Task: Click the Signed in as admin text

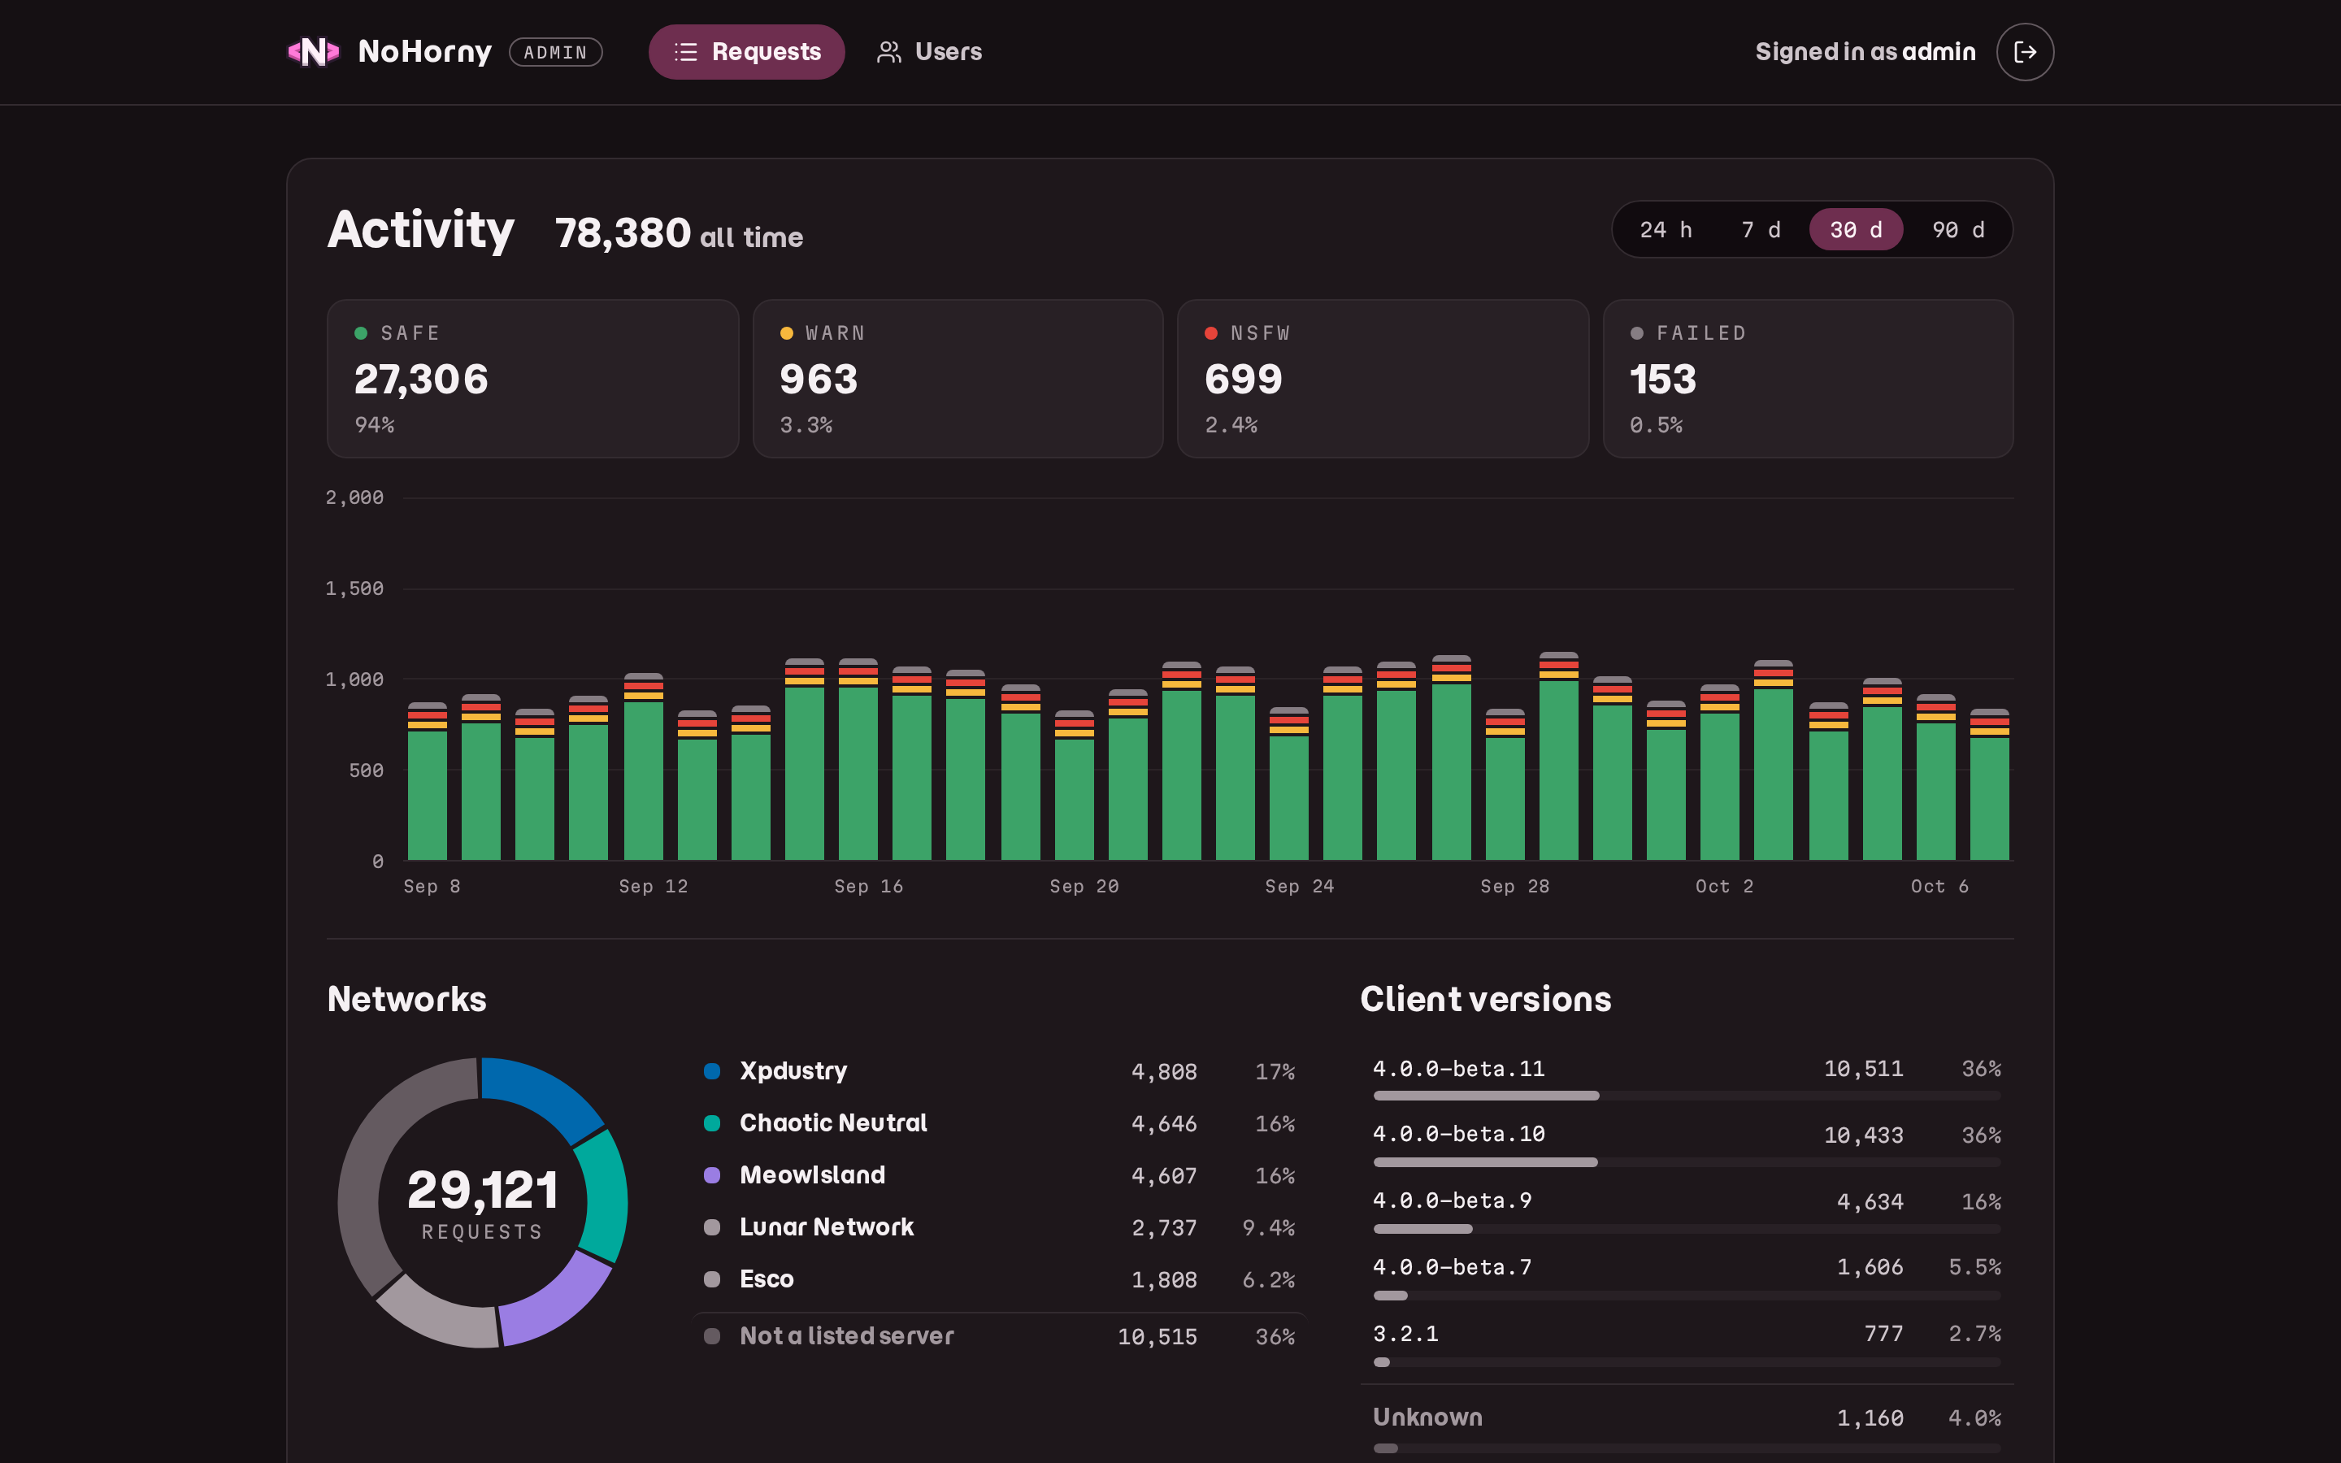Action: tap(1865, 52)
